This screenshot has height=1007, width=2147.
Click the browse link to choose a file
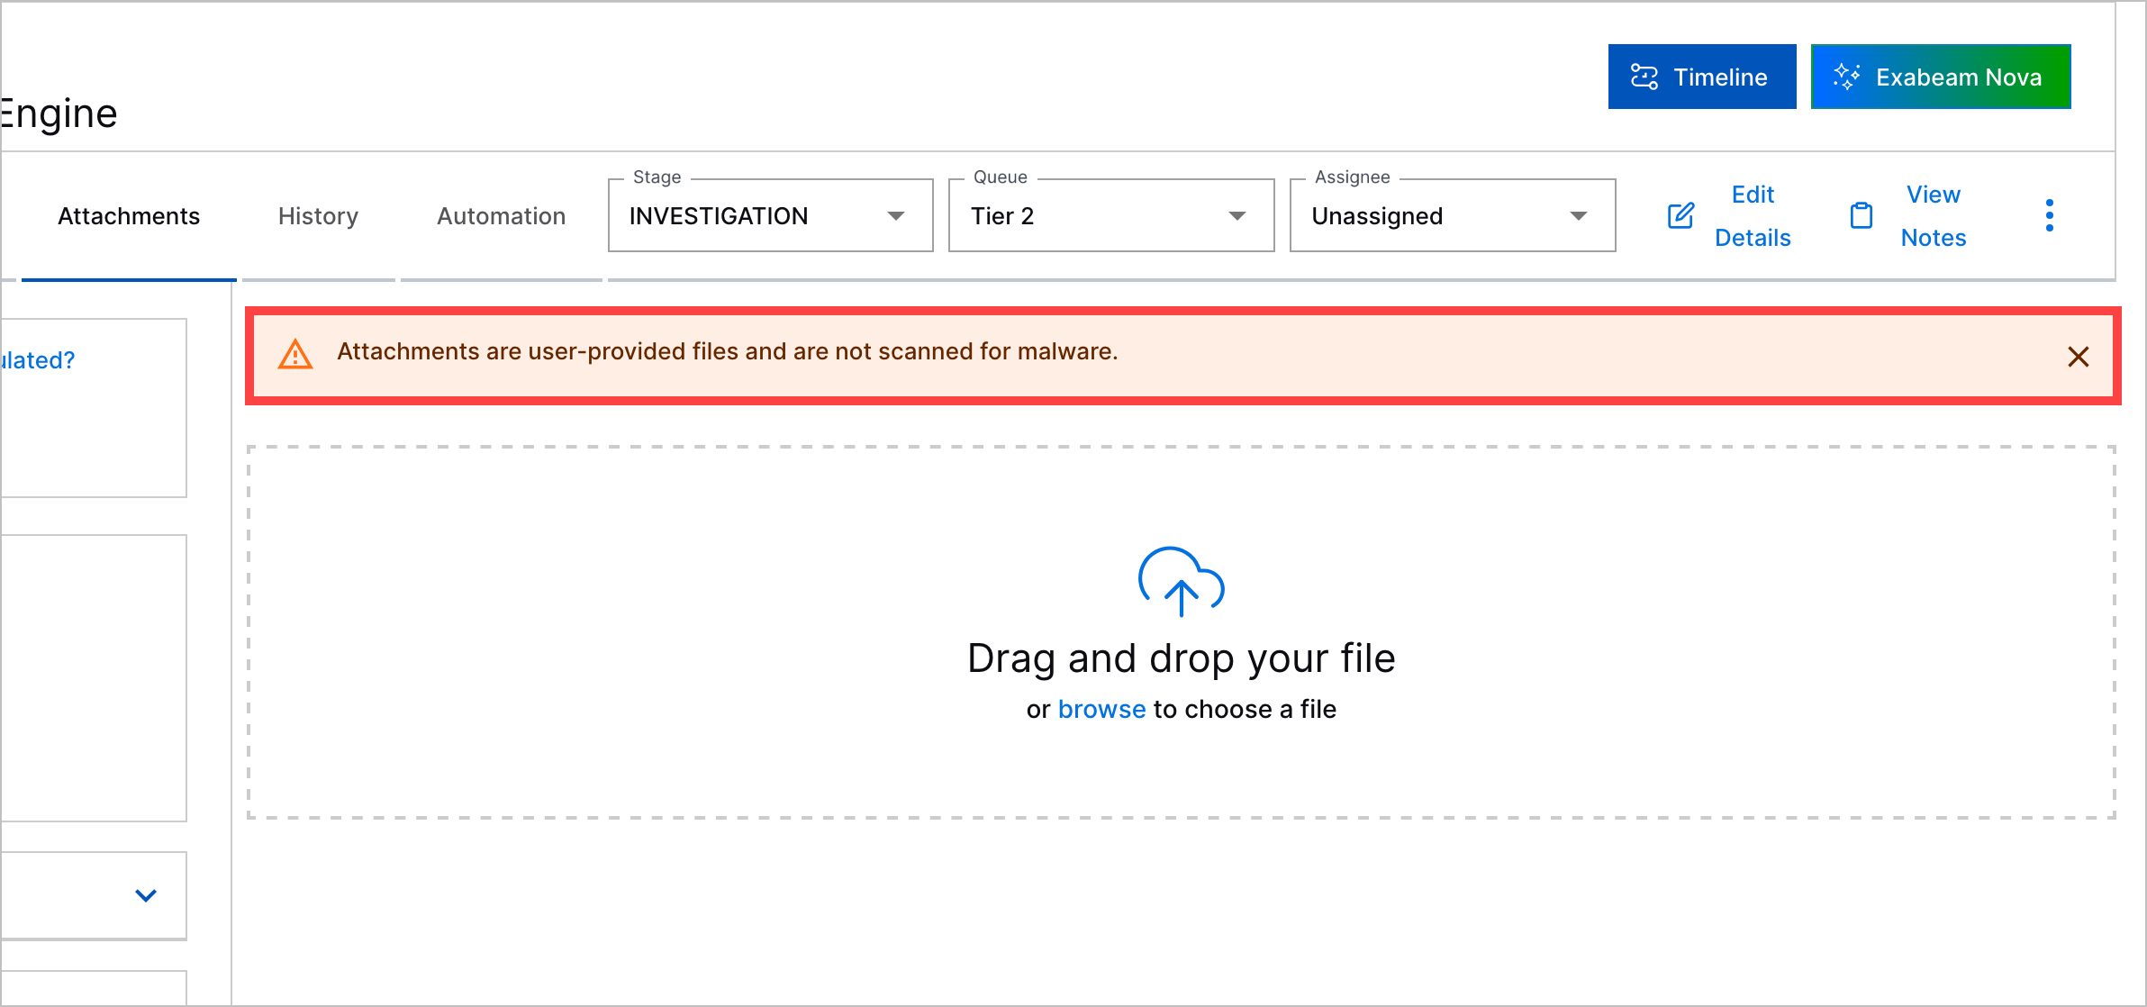pos(1102,709)
